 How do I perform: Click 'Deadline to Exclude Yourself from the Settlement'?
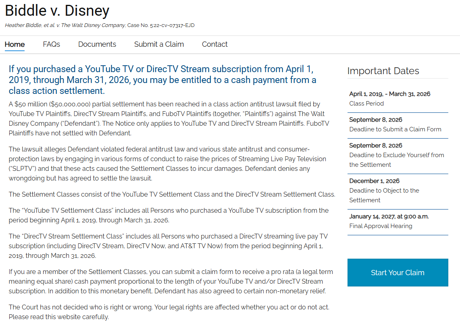[x=397, y=160]
